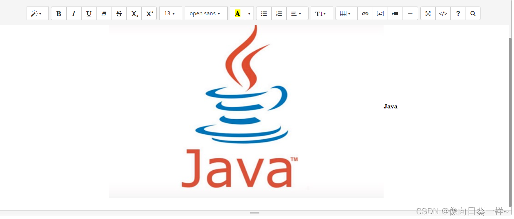Toggle Strikethrough formatting
The height and width of the screenshot is (219, 514).
pyautogui.click(x=119, y=13)
